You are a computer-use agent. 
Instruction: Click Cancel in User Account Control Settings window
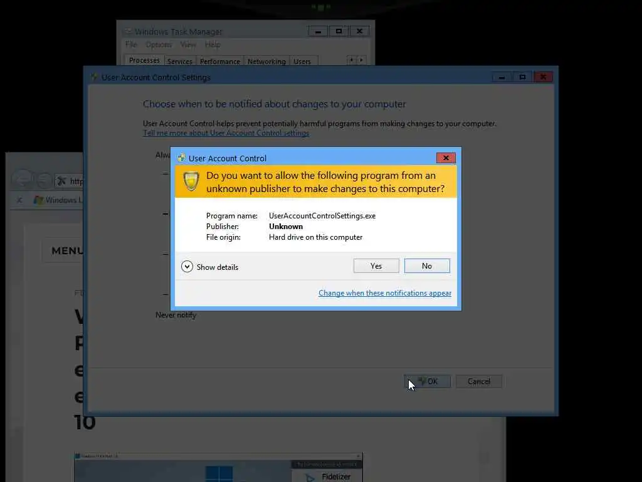[478, 381]
